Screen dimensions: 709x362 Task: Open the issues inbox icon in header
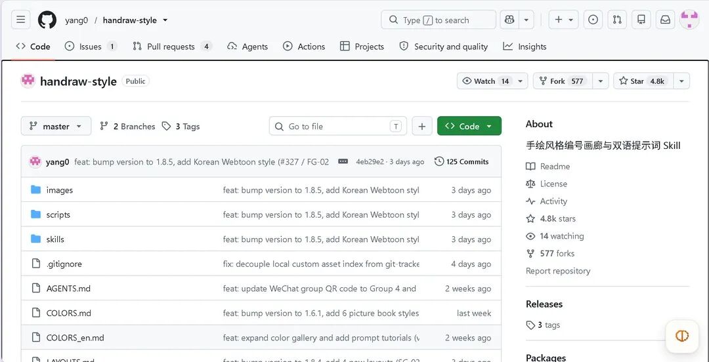pyautogui.click(x=593, y=20)
